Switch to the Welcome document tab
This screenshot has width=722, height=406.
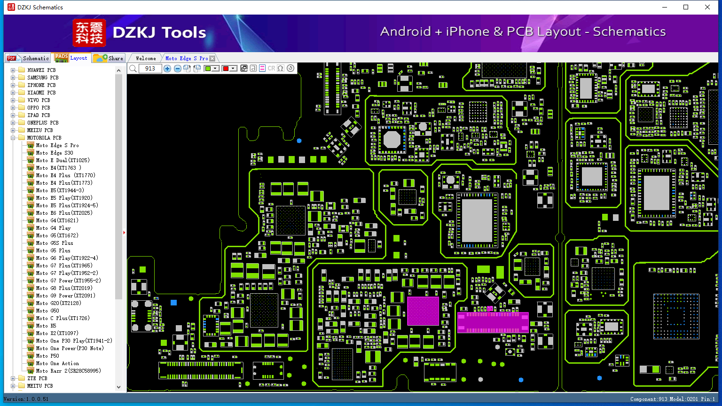click(146, 58)
